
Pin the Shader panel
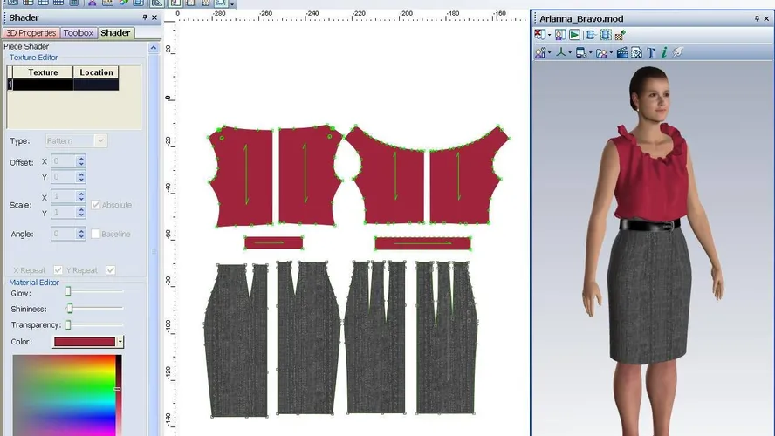click(145, 17)
